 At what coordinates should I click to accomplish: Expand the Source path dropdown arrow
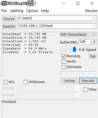94,18
